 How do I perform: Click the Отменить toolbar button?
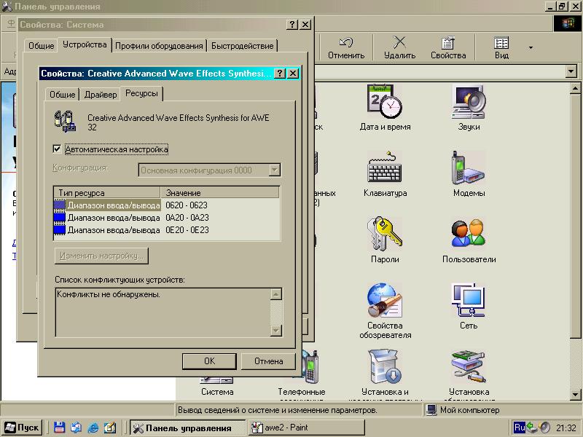click(345, 48)
